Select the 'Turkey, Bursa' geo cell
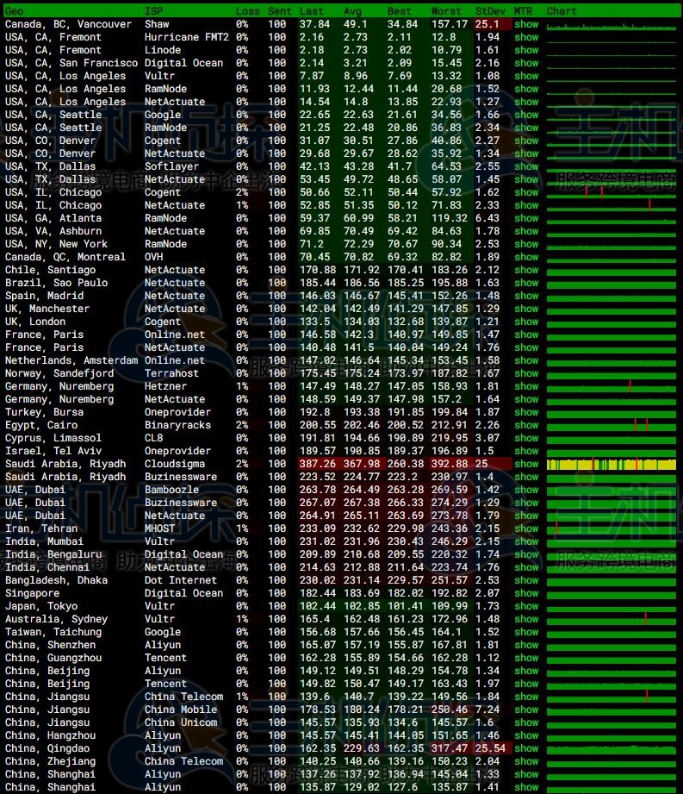683x794 pixels. pos(44,412)
